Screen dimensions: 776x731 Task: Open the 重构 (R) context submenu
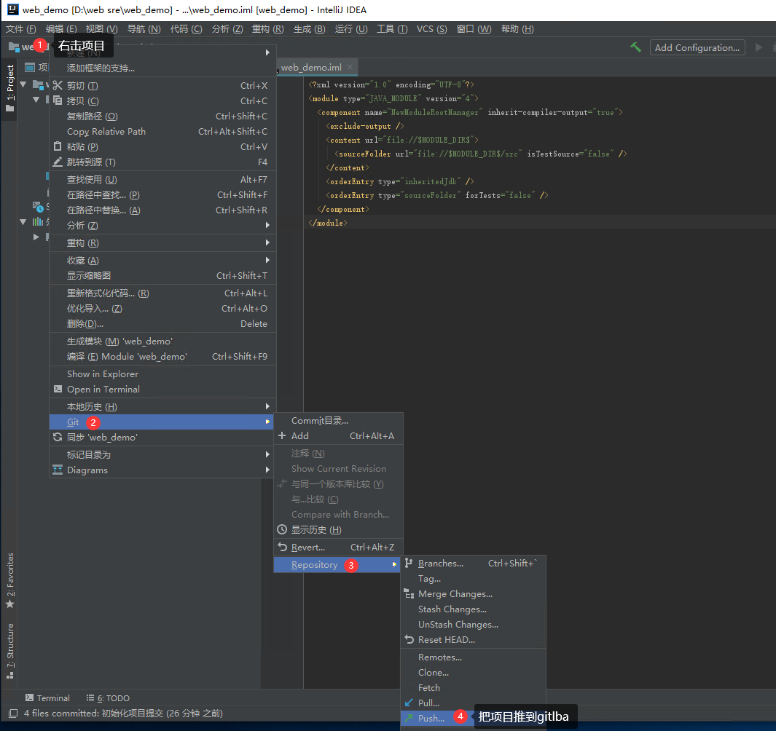point(162,243)
